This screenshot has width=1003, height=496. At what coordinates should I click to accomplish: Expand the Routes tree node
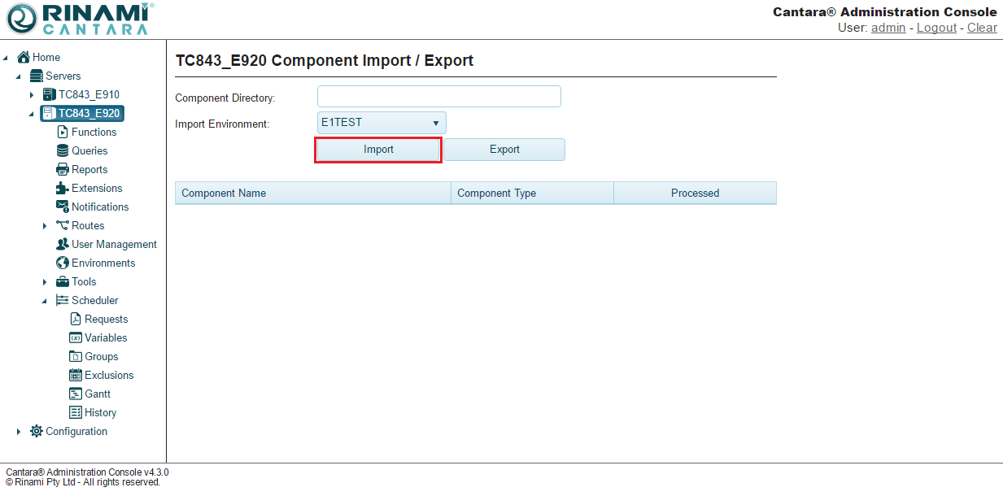45,226
